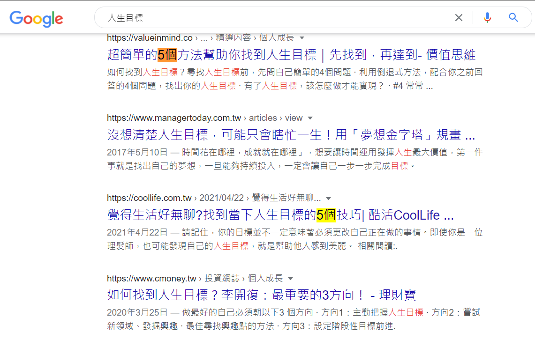The height and width of the screenshot is (347, 535).
Task: Click the Google logo
Action: [36, 17]
